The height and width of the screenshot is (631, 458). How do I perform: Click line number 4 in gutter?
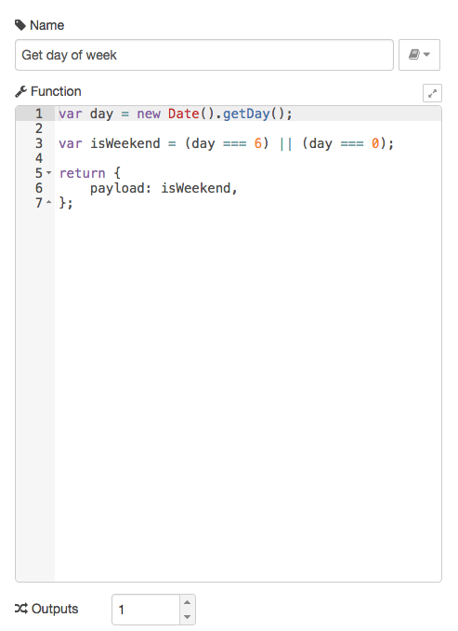point(39,158)
